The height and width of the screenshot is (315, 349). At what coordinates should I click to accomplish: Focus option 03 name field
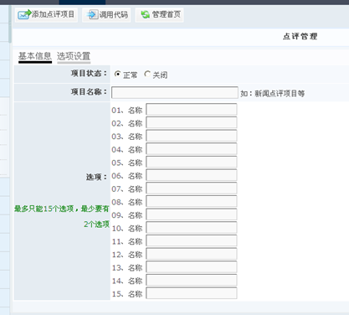tap(192, 136)
